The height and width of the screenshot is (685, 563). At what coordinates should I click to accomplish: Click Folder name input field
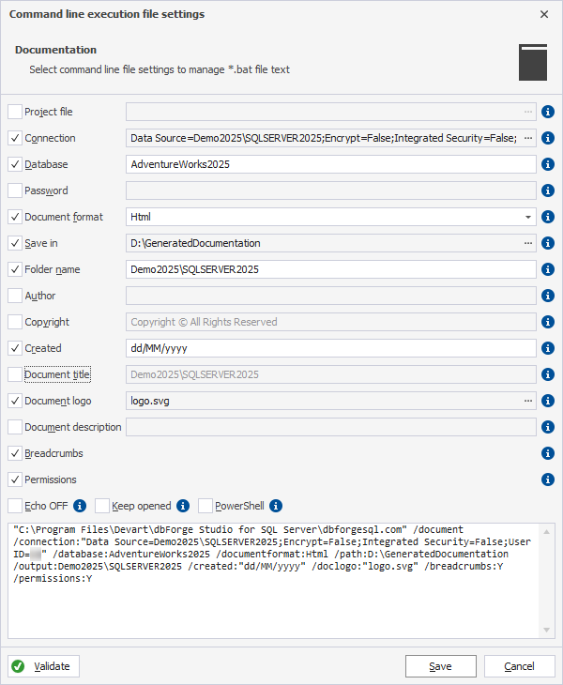tap(331, 269)
